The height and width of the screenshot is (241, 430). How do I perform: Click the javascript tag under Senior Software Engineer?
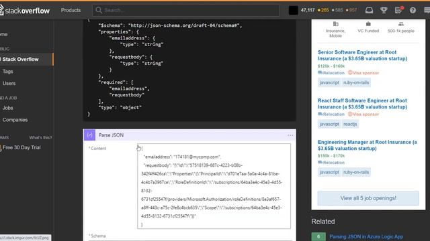pyautogui.click(x=329, y=82)
